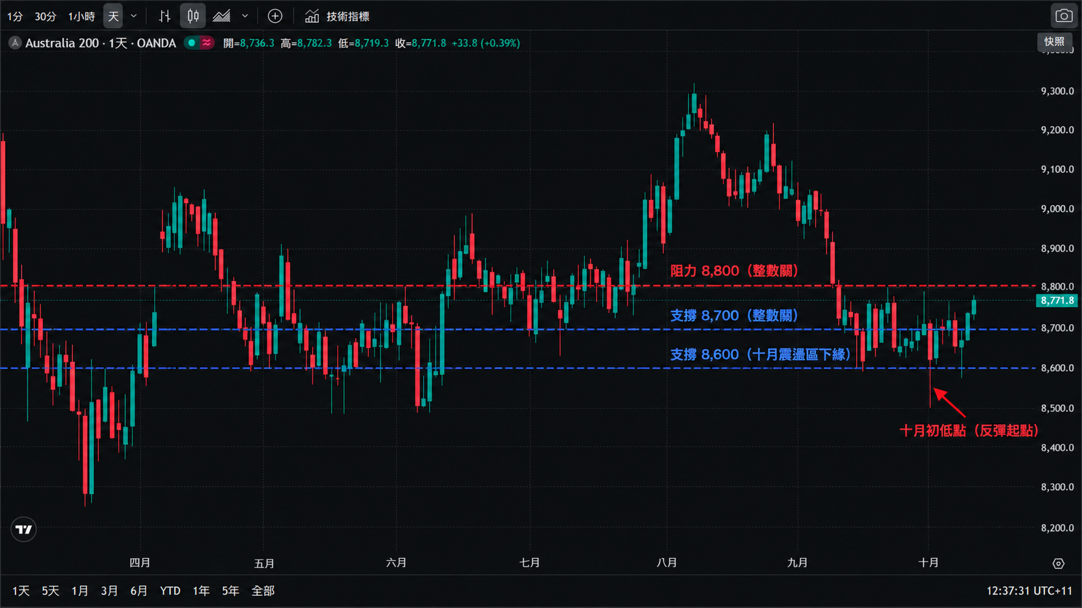Set date range to 6月
Viewport: 1082px width, 608px height.
139,591
